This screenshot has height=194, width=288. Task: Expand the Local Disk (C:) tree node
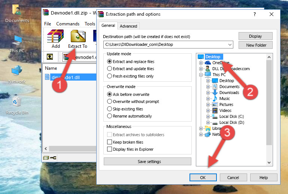(208, 116)
